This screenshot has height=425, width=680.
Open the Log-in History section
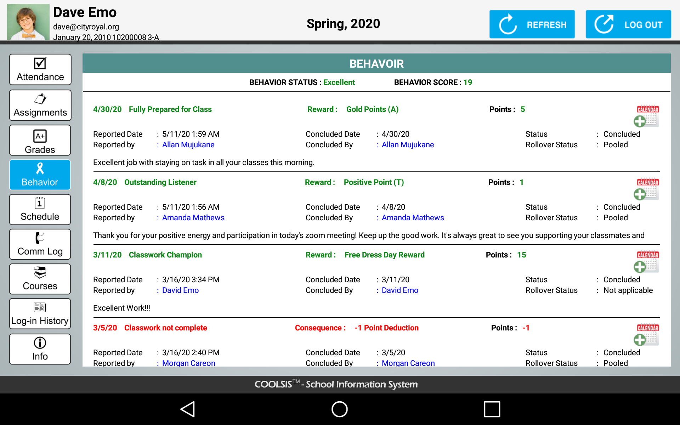[x=40, y=313]
